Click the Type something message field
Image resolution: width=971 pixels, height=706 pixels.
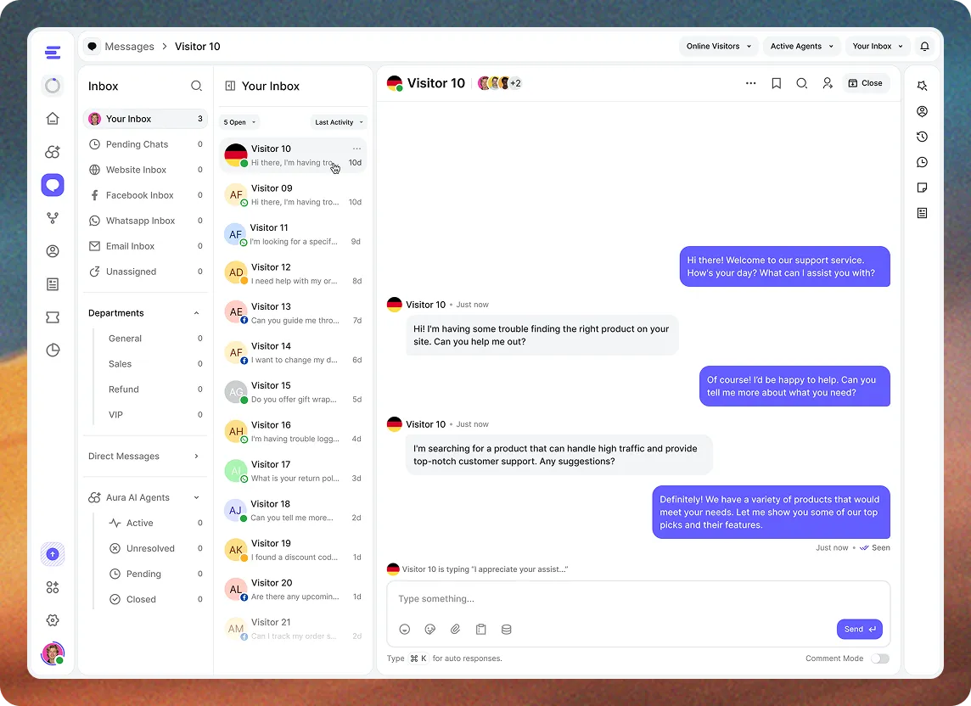(x=637, y=599)
